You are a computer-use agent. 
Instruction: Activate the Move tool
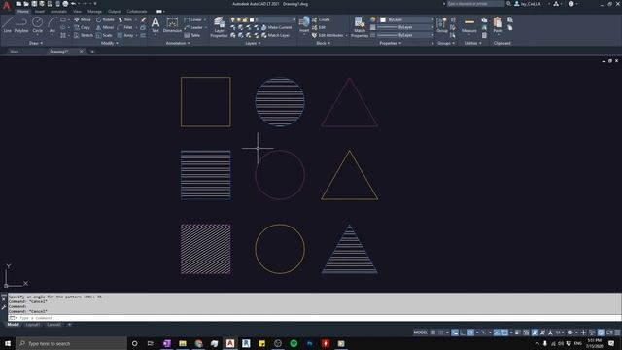[83, 19]
